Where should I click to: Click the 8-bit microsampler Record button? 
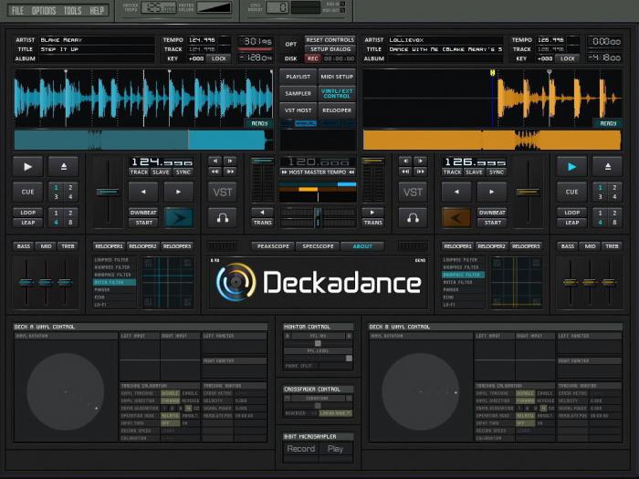click(x=300, y=449)
